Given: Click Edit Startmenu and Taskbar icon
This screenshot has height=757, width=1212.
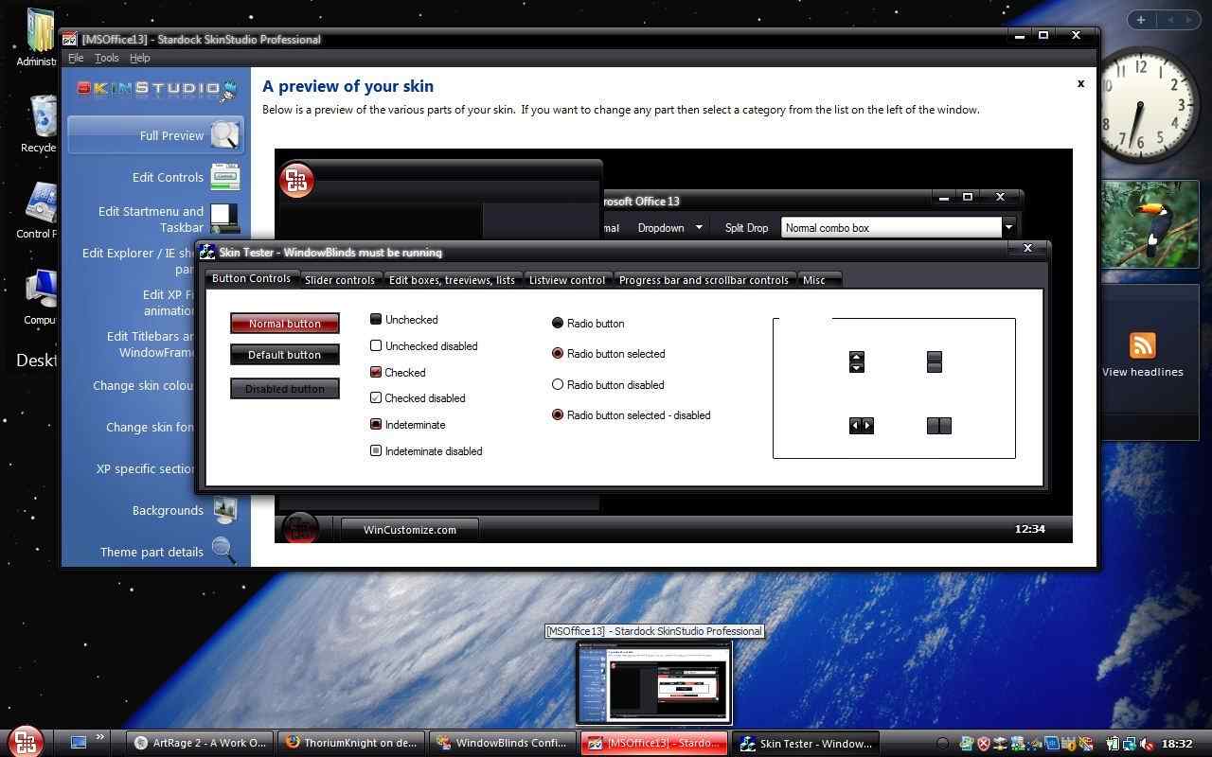Looking at the screenshot, I should (x=225, y=219).
